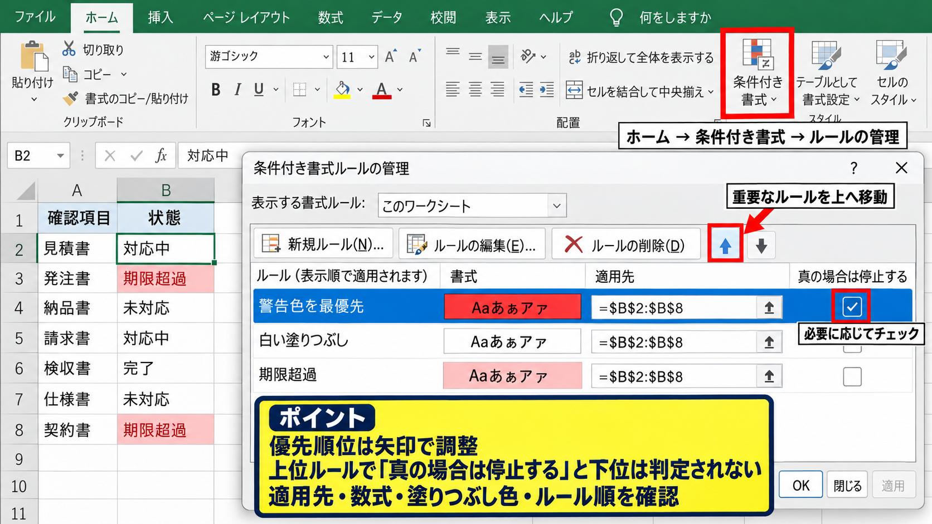
Task: Open このワークシート rule scope dropdown
Action: (556, 206)
